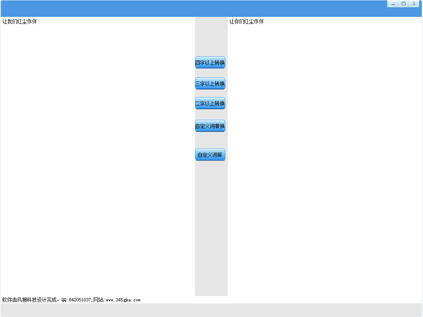Start the 二字以上转换 conversion
The image size is (423, 317).
pyautogui.click(x=210, y=103)
